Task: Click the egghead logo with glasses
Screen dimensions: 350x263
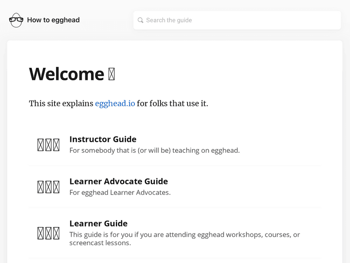Action: pos(16,20)
